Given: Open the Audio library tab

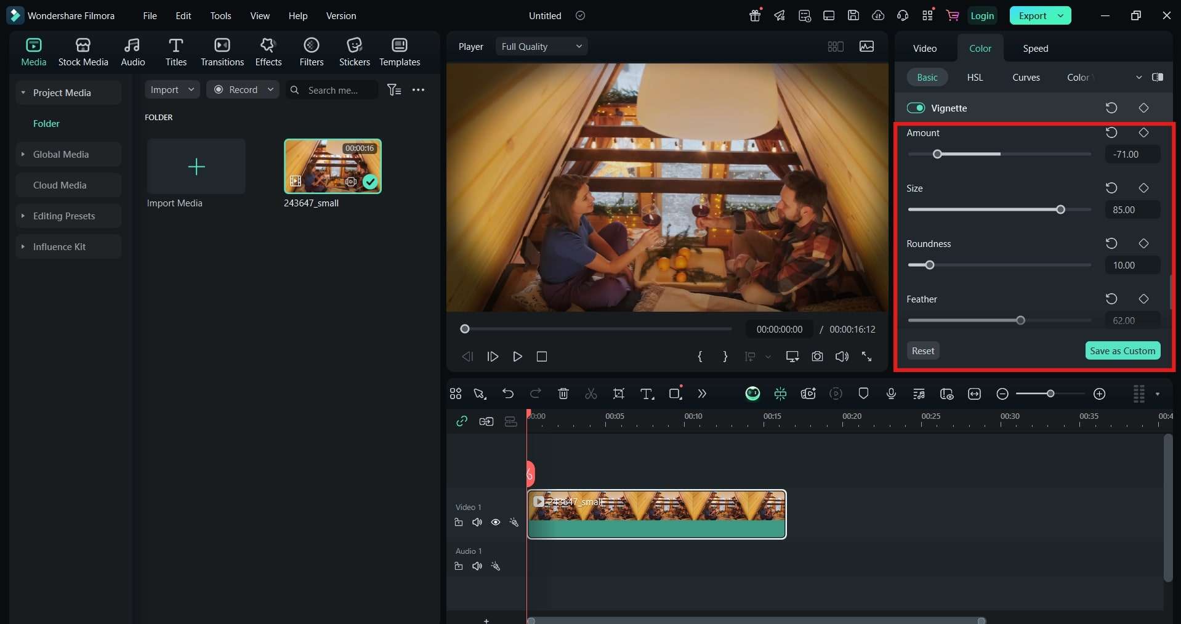Looking at the screenshot, I should tap(132, 52).
